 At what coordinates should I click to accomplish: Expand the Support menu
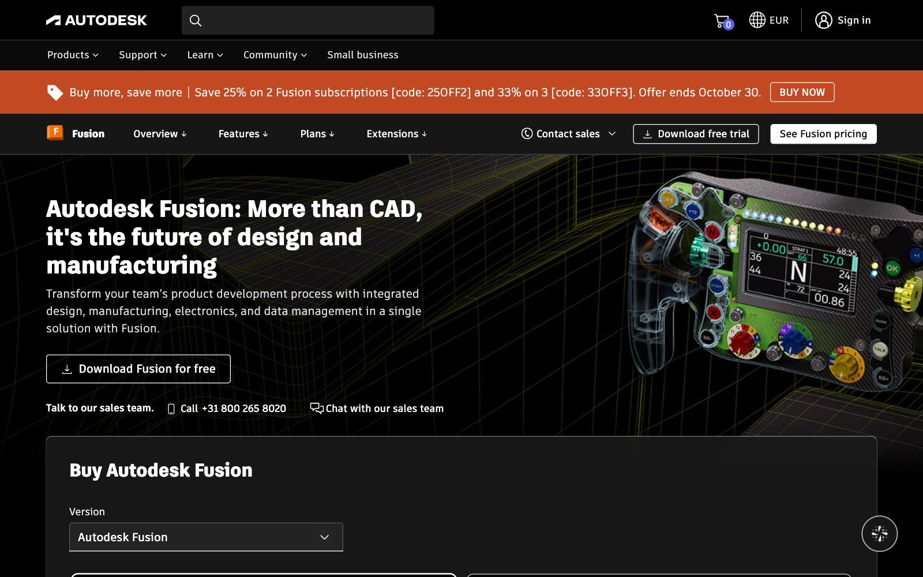point(142,55)
